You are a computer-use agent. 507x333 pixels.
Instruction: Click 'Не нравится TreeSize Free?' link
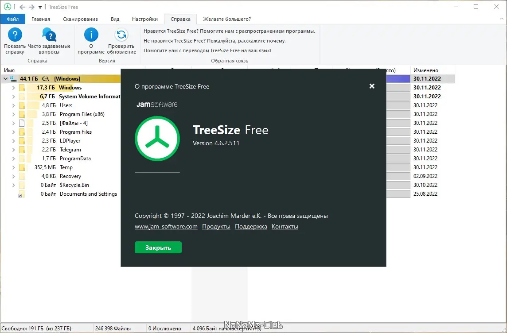point(214,41)
